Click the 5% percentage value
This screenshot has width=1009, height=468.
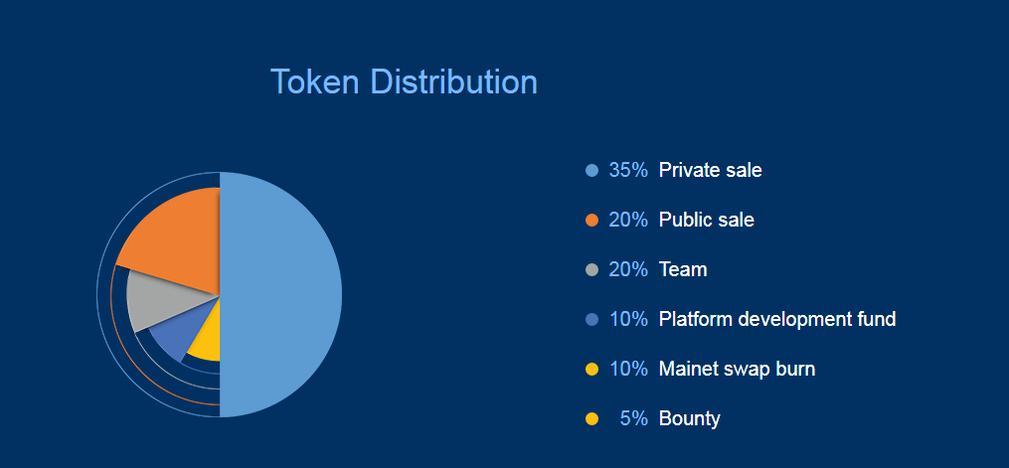click(634, 418)
